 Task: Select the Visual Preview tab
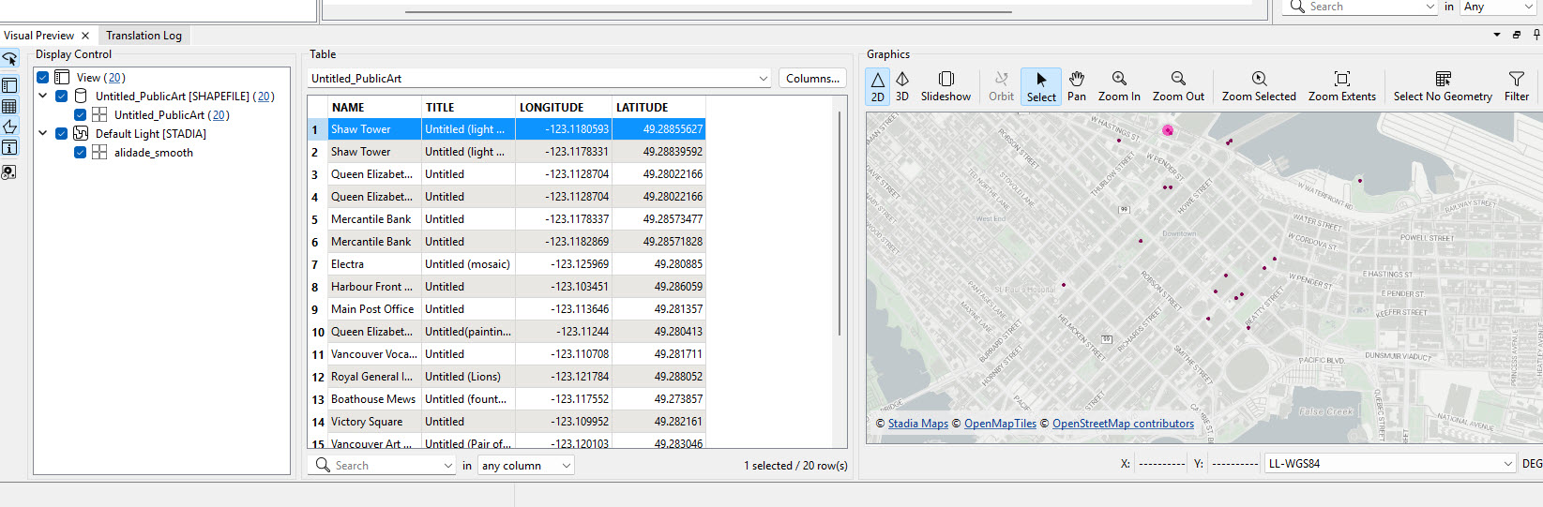point(38,36)
